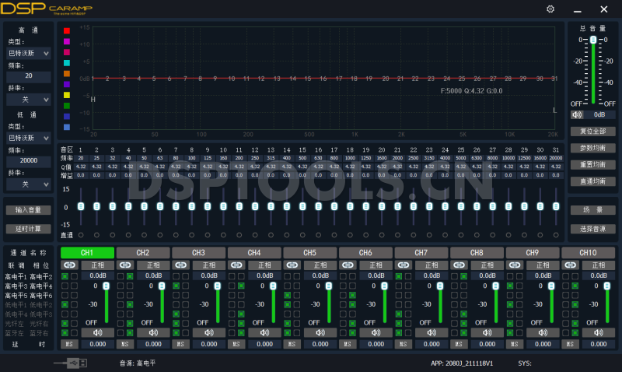This screenshot has width=622, height=372.
Task: Toggle the bypass radio for EQ band 1
Action: [81, 235]
